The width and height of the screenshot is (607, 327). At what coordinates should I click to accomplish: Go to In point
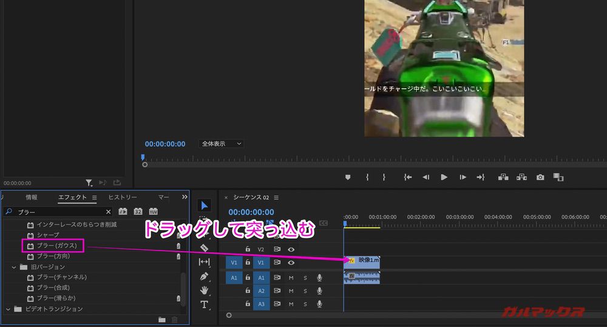408,177
